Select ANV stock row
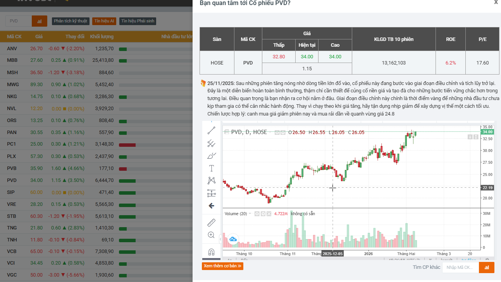 96,49
